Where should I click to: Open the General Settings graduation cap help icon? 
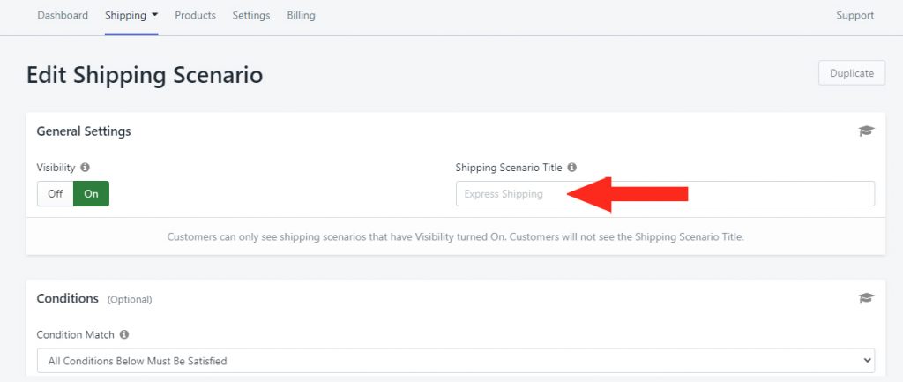tap(866, 131)
